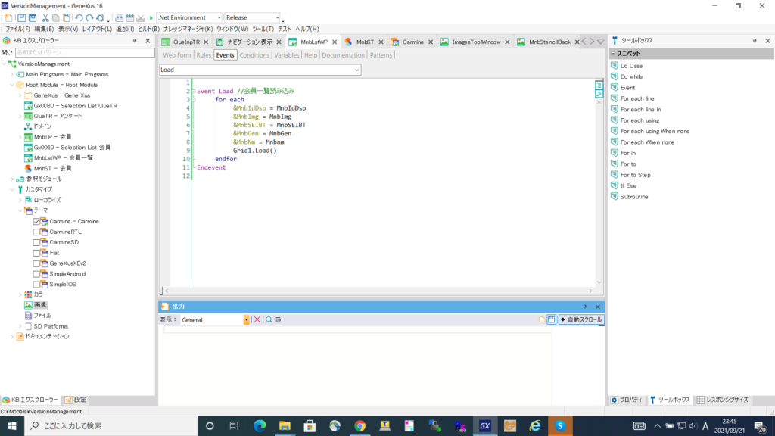Collapse the Root Module tree node
Viewport: 775px width, 436px height.
pyautogui.click(x=12, y=85)
